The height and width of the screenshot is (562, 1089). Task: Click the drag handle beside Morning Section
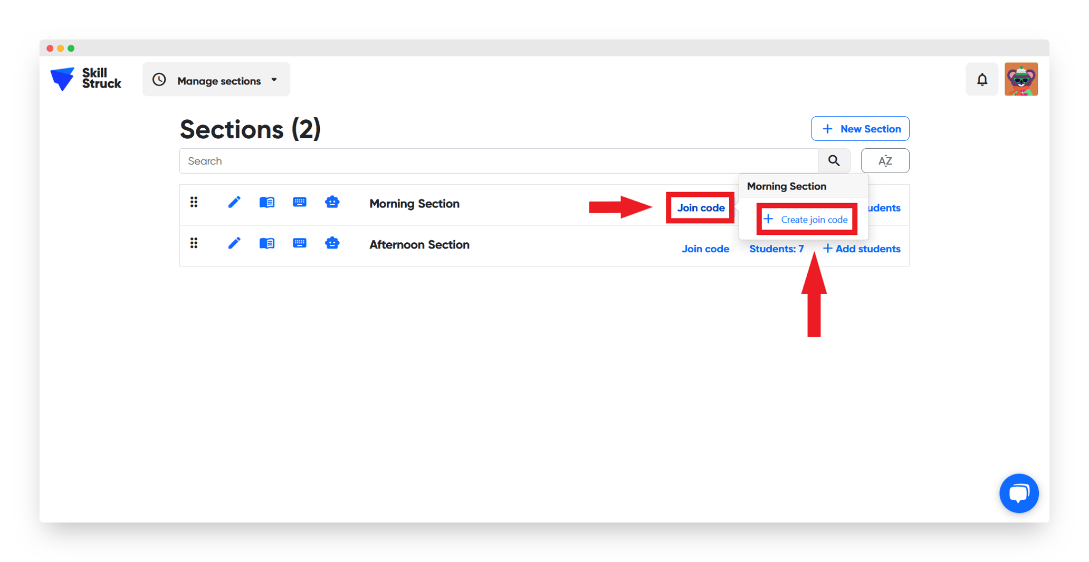coord(194,202)
